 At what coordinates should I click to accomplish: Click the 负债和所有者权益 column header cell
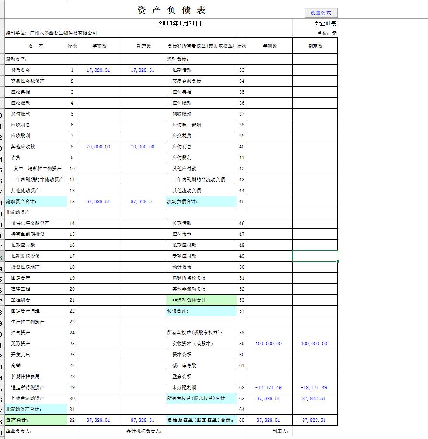point(201,46)
